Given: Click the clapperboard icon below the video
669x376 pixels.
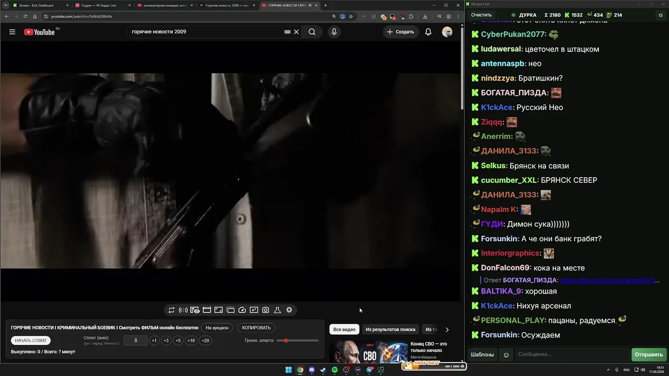Looking at the screenshot, I should [x=207, y=310].
